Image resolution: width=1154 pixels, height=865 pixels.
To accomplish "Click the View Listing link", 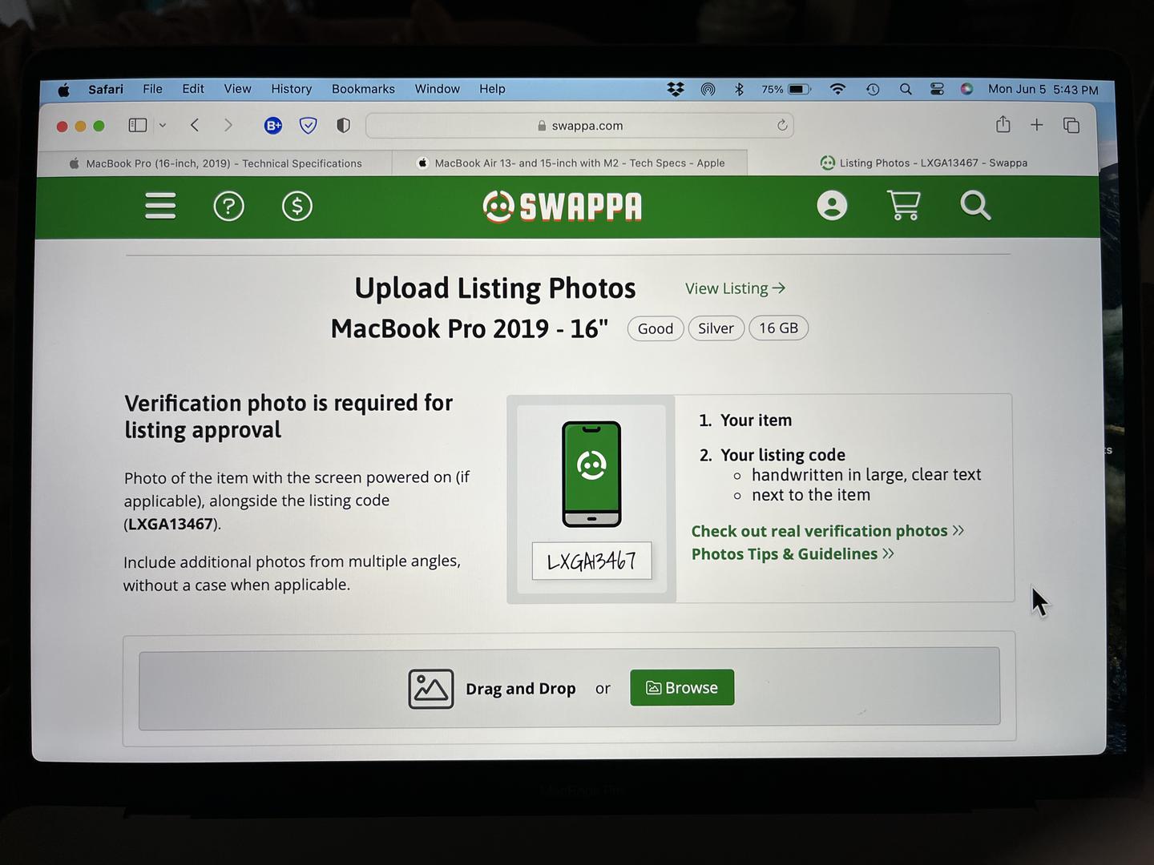I will pos(735,288).
